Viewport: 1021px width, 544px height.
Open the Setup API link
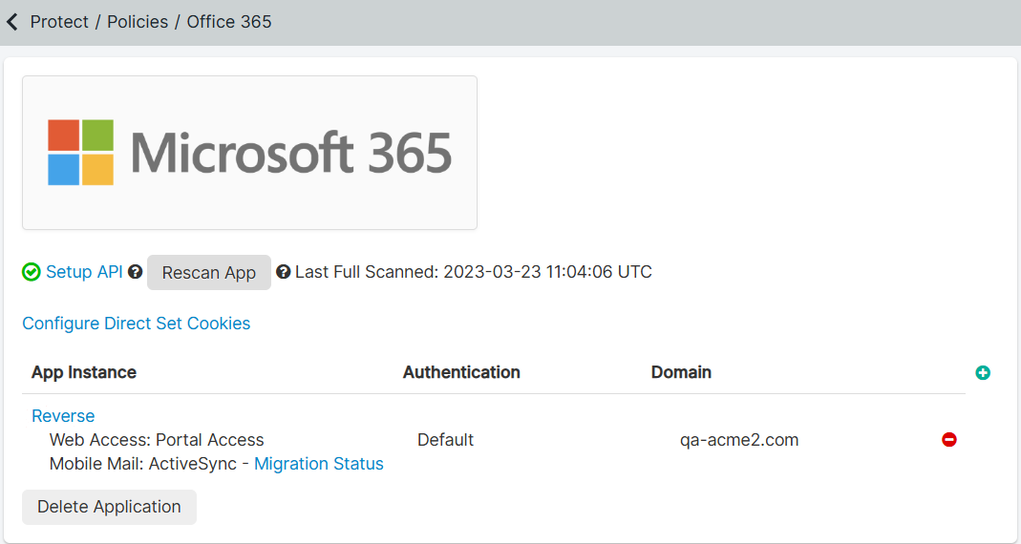(84, 272)
